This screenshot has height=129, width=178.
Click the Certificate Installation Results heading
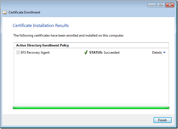coord(41,26)
